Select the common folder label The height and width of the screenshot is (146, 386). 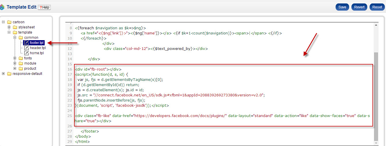(31, 38)
